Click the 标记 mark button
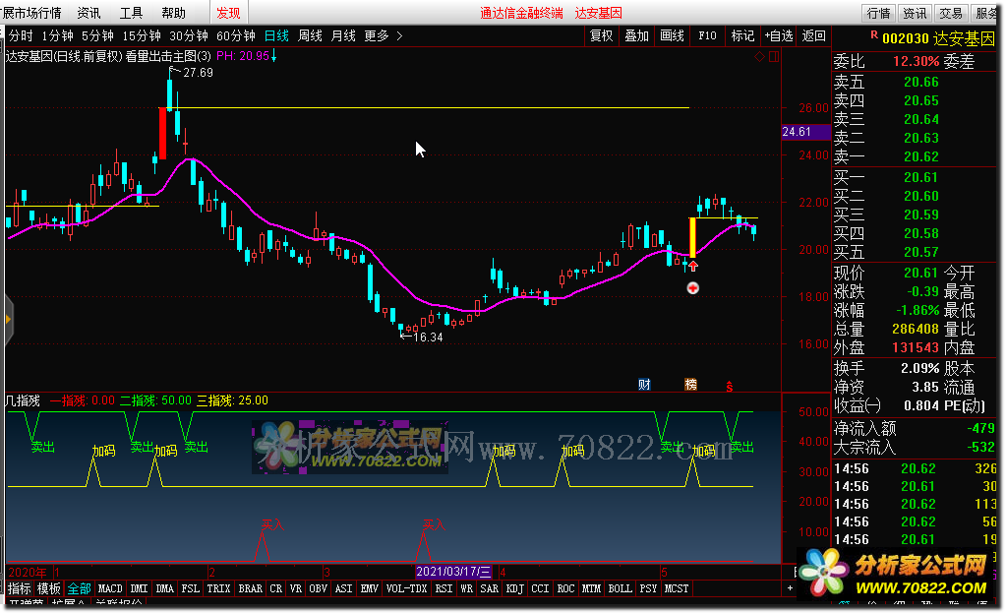 [742, 36]
